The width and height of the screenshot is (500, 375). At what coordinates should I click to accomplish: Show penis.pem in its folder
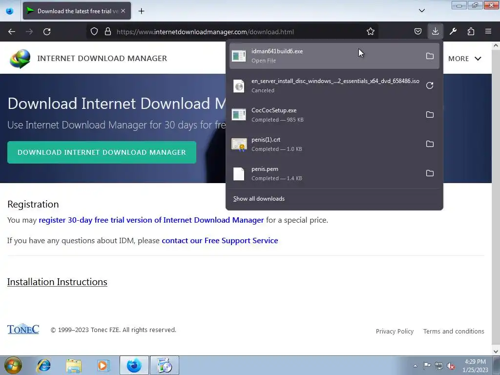(x=430, y=173)
